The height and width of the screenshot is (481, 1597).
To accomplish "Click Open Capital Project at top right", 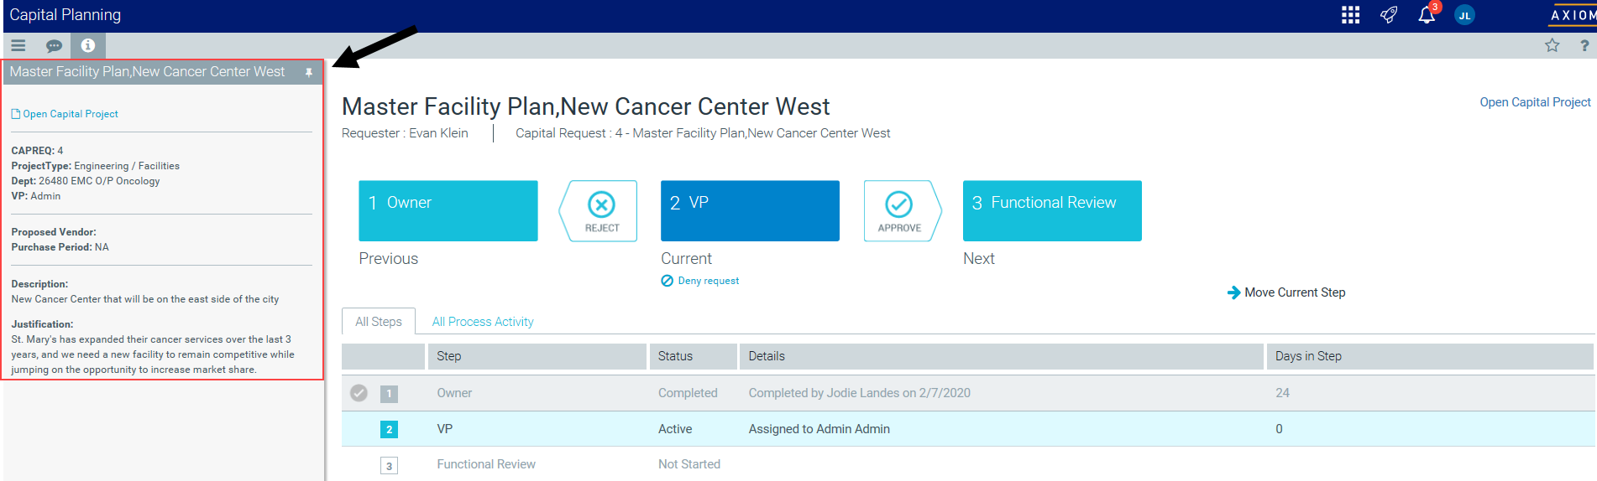I will point(1534,102).
